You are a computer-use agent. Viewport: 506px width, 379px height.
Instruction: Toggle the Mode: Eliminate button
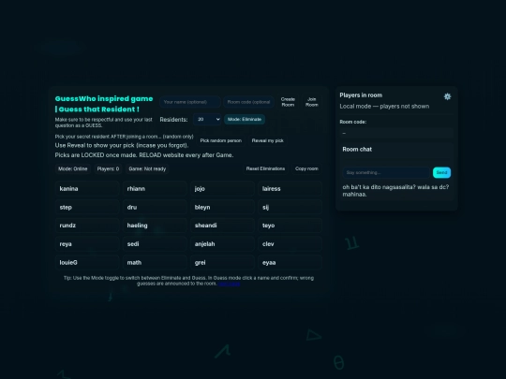coord(245,119)
